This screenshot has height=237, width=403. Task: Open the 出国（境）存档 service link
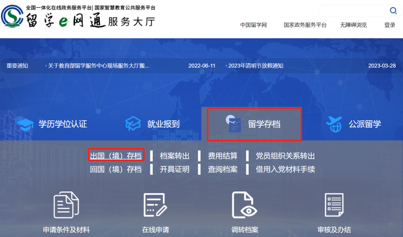(x=116, y=155)
